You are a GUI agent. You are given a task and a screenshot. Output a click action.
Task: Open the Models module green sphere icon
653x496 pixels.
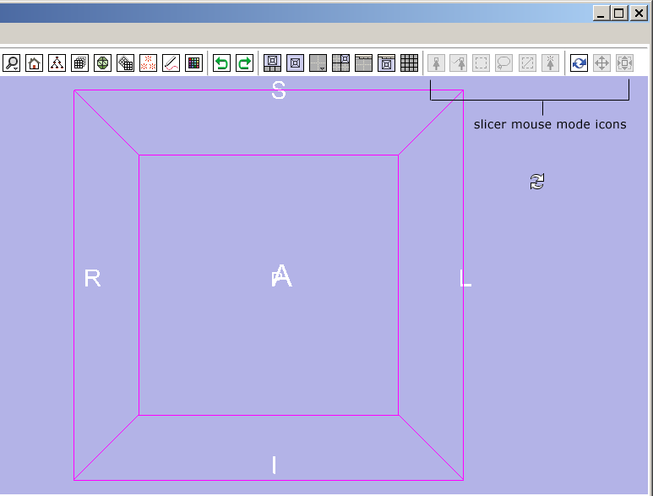(x=103, y=63)
